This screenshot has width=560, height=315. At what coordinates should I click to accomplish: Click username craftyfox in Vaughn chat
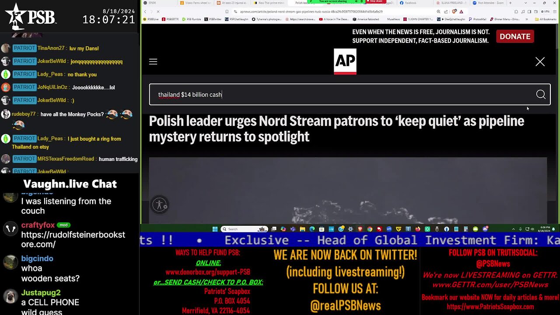point(38,225)
